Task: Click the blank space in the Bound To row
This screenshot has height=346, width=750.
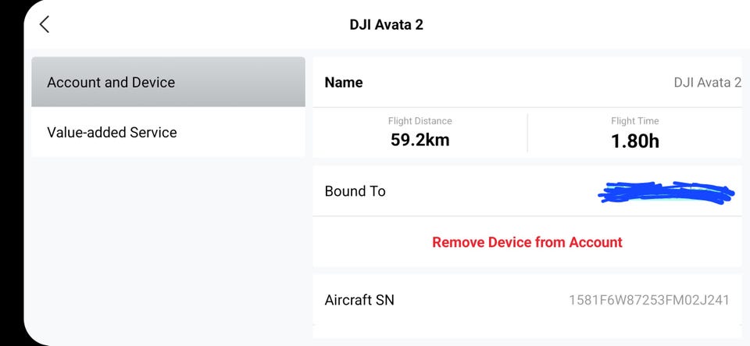Action: (492, 191)
